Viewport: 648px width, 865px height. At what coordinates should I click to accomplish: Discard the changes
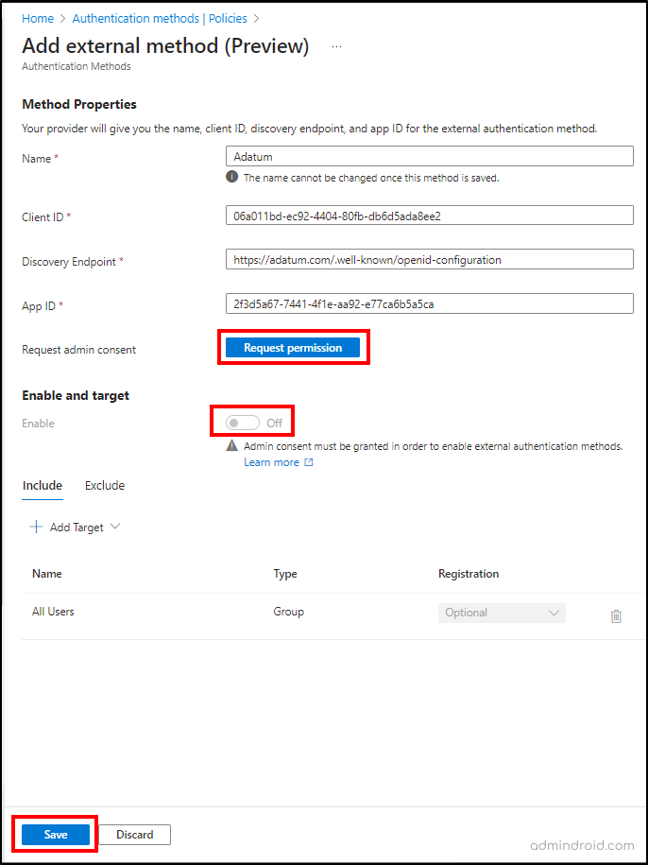[135, 834]
